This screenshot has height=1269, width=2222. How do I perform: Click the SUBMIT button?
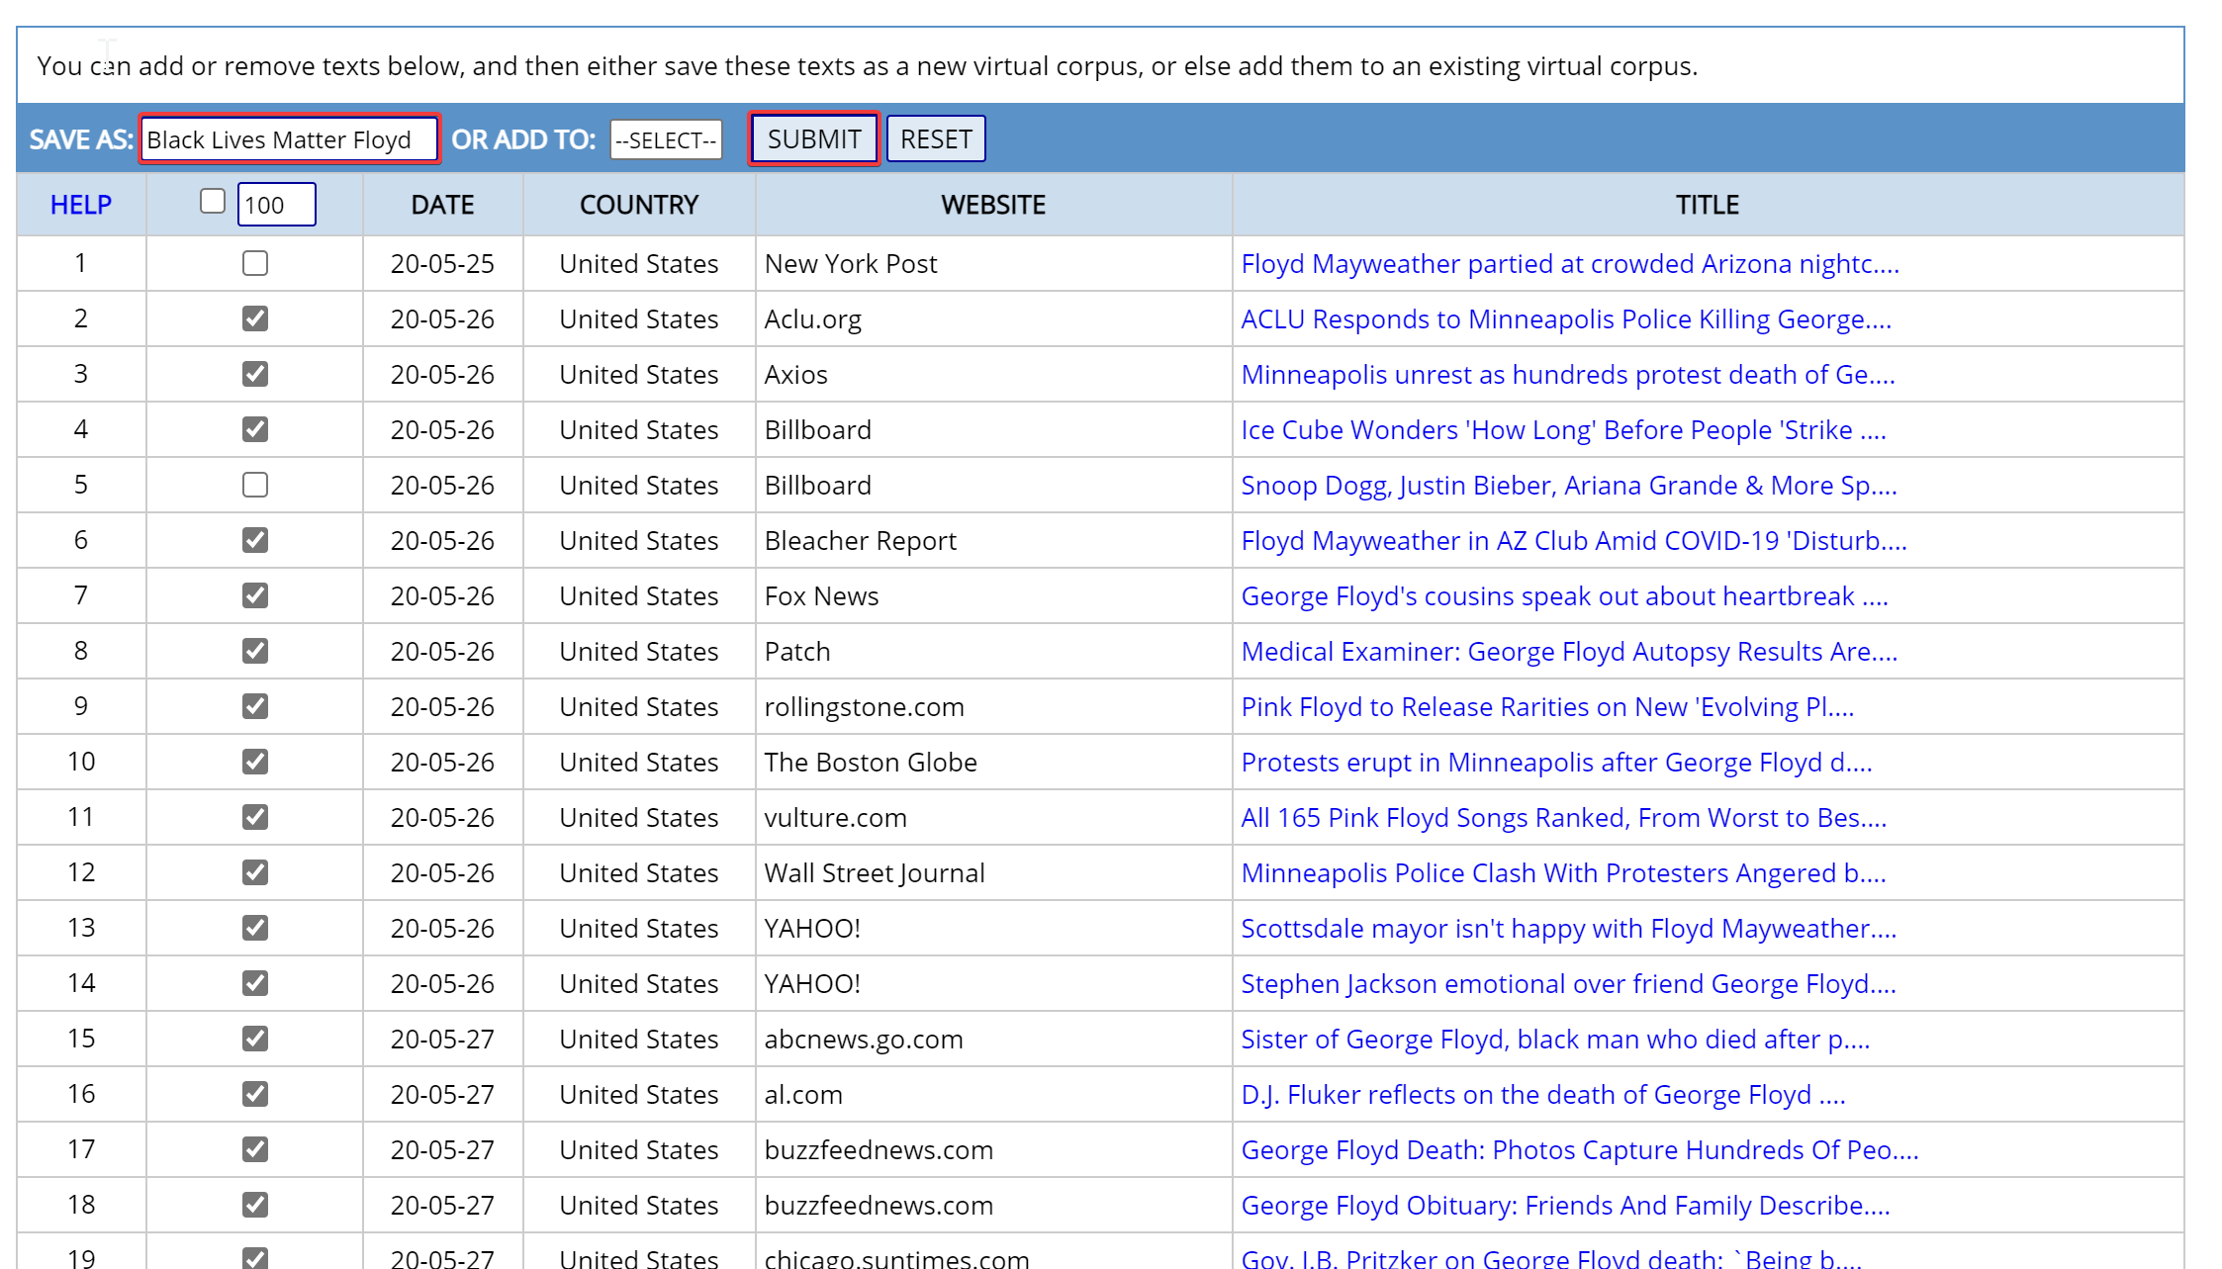point(814,139)
